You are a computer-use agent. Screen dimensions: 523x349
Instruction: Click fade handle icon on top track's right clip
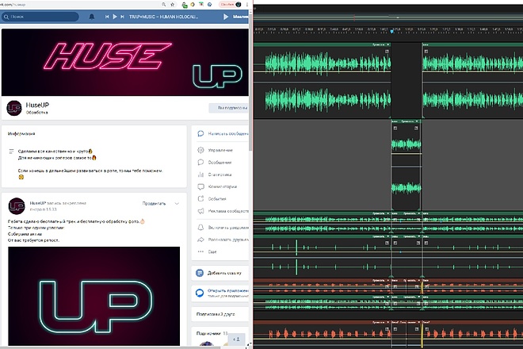coord(426,52)
